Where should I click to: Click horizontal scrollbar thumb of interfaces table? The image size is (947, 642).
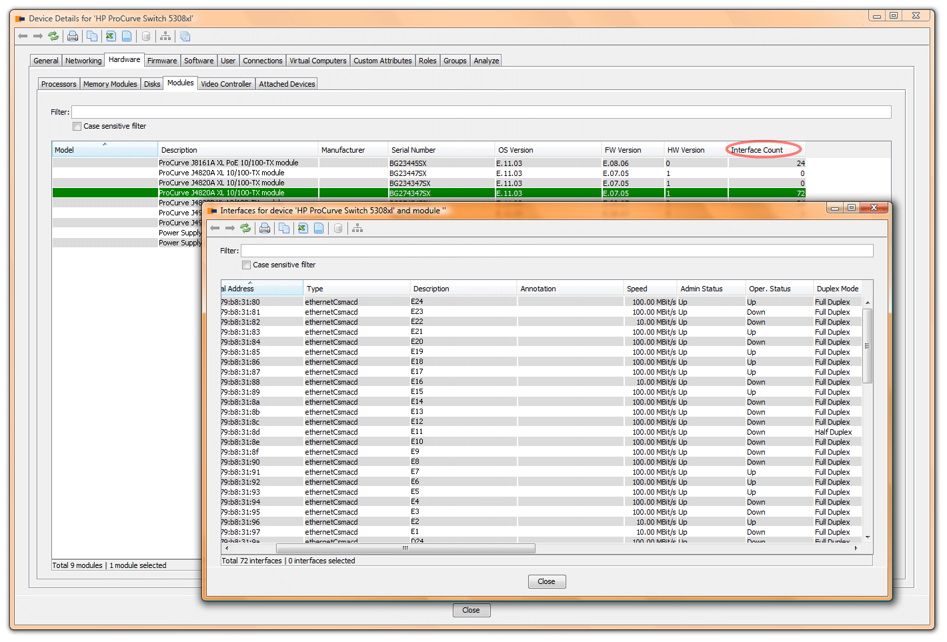tap(405, 549)
